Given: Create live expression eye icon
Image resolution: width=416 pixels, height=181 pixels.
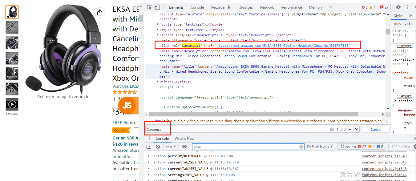Looking at the screenshot, I should [x=184, y=147].
